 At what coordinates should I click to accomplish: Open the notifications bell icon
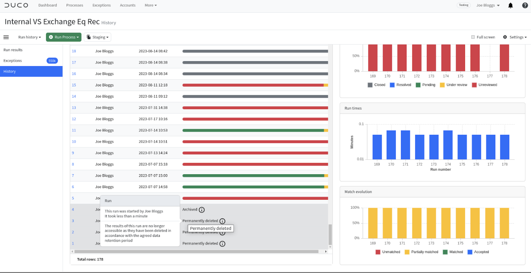click(511, 5)
